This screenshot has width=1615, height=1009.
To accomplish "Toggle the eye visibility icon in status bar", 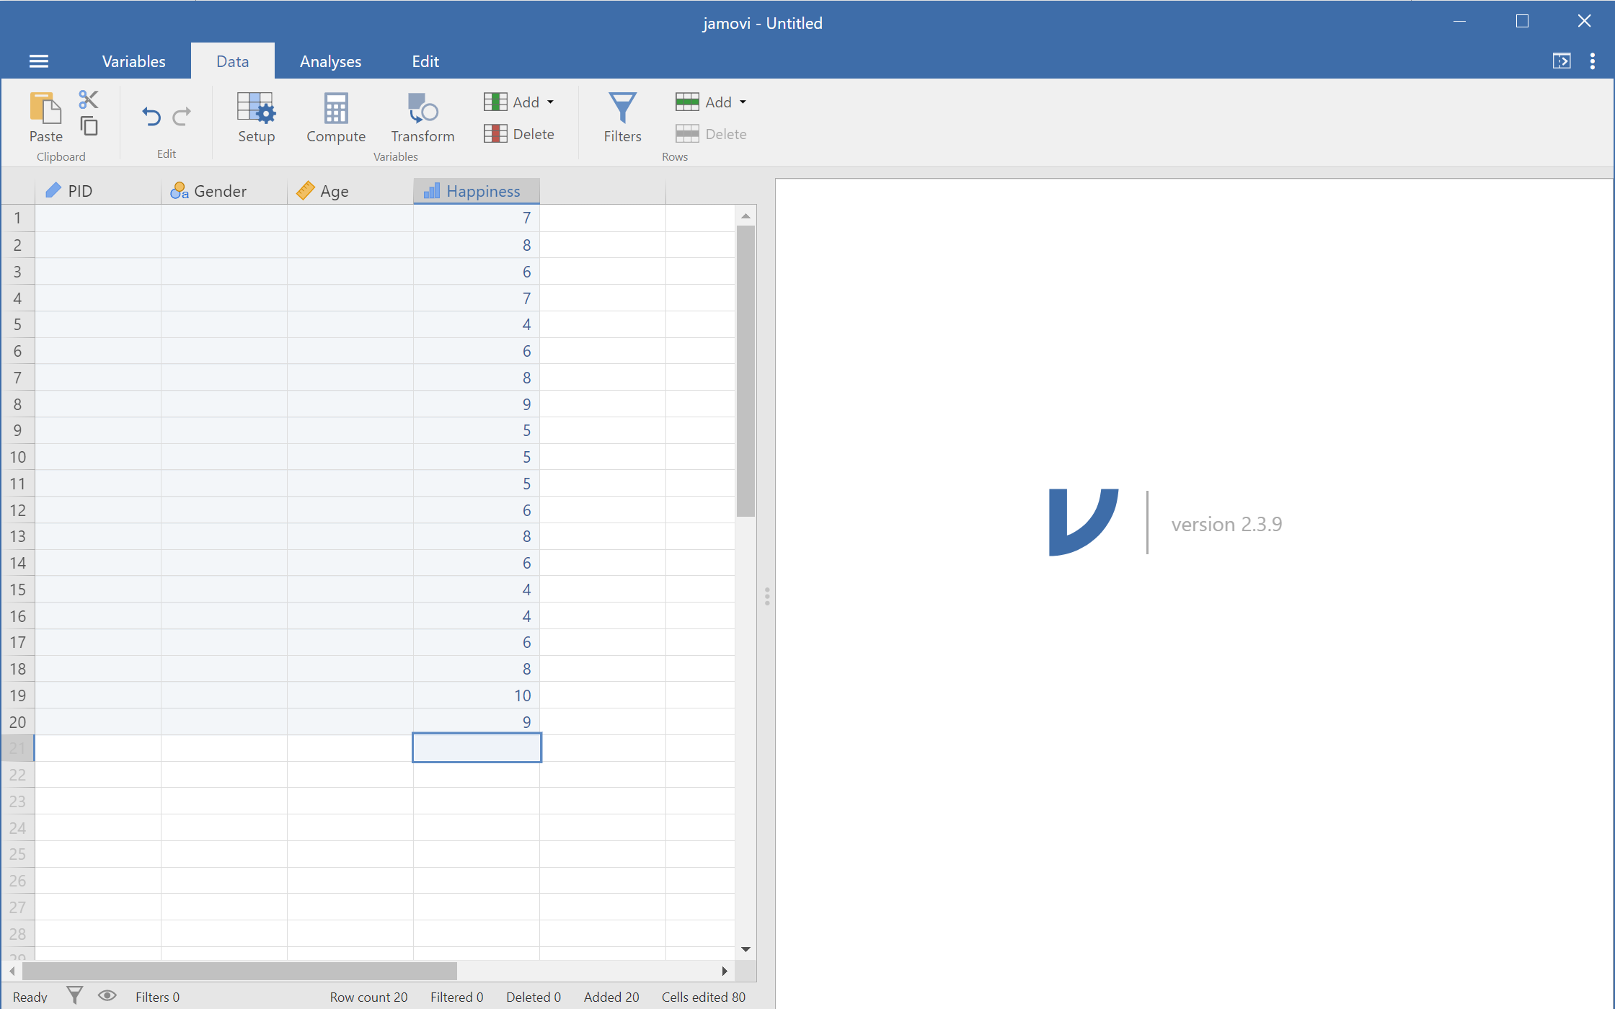I will (107, 996).
